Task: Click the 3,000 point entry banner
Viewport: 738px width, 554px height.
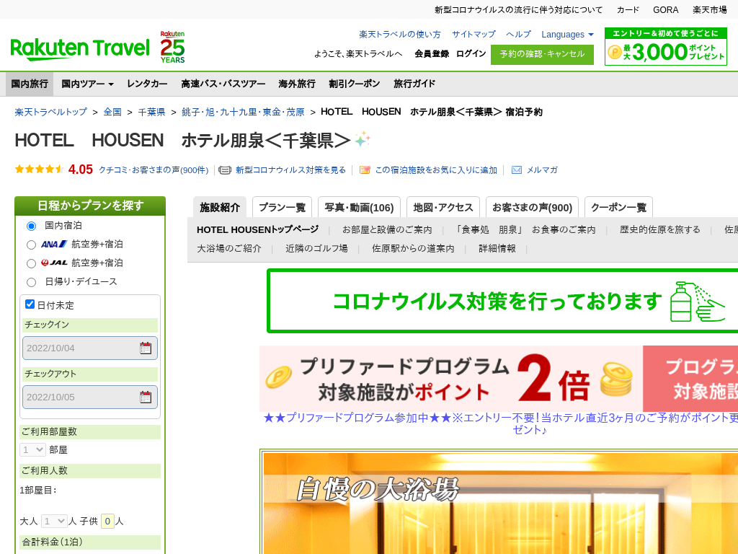Action: 665,46
